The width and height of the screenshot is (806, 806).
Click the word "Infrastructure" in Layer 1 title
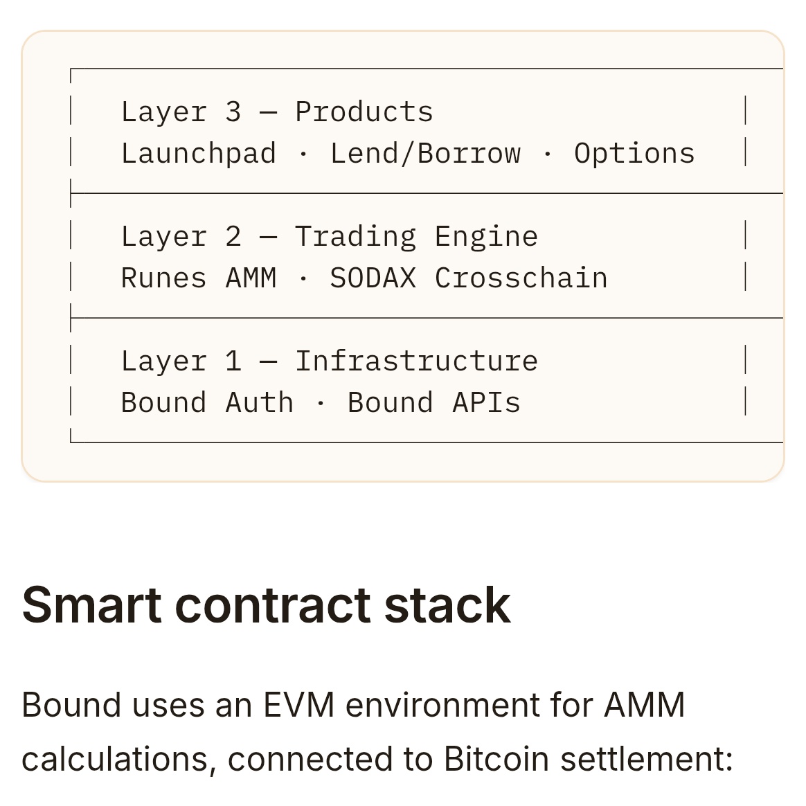point(416,361)
